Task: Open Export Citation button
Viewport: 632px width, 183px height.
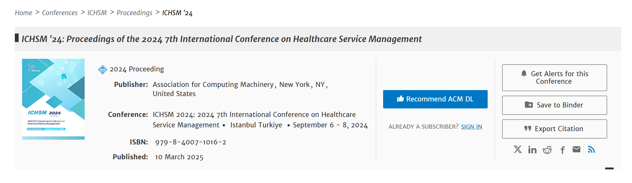Action: pyautogui.click(x=554, y=129)
